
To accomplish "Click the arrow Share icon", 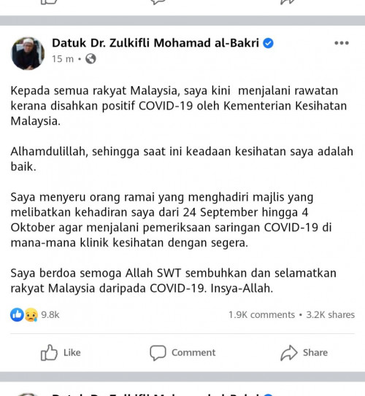I will [x=289, y=352].
